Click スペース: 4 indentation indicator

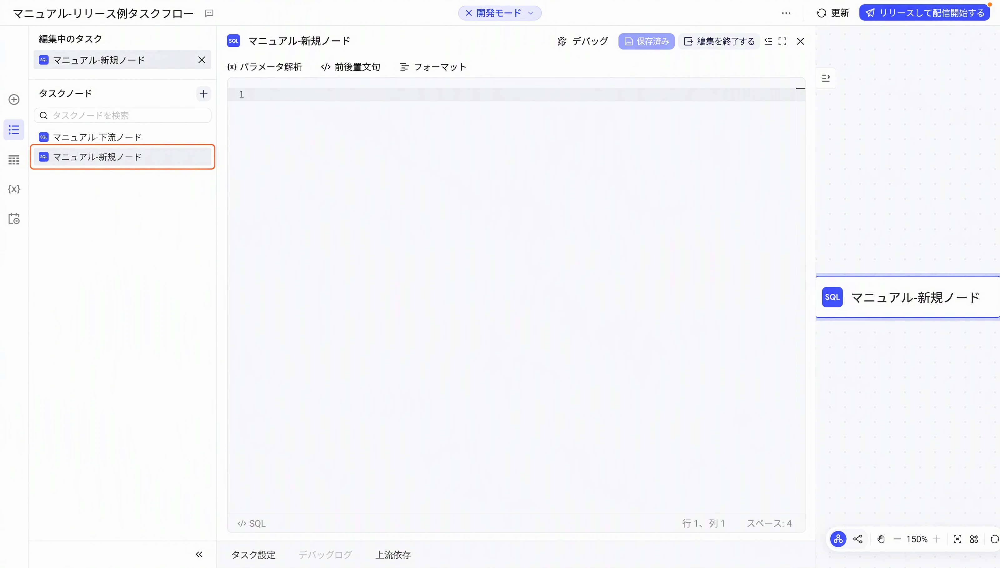click(769, 524)
